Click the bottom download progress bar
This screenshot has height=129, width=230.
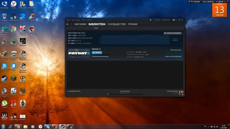pyautogui.click(x=125, y=94)
